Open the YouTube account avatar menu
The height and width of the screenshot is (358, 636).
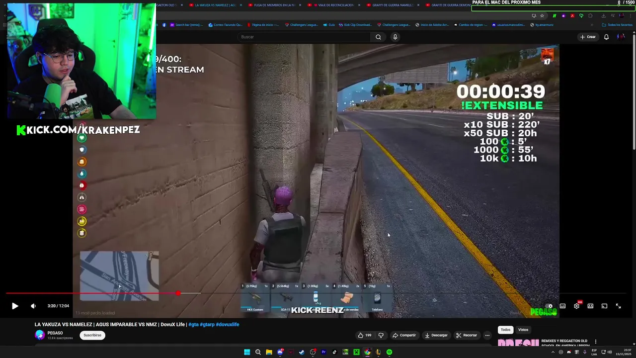(621, 37)
